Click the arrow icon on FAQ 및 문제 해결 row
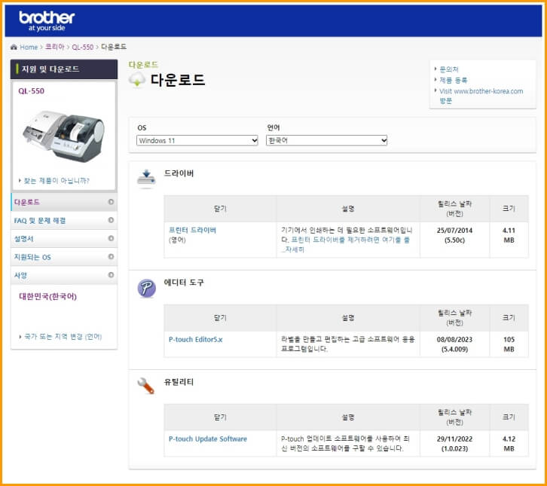Viewport: 547px width, 486px height. pyautogui.click(x=111, y=220)
